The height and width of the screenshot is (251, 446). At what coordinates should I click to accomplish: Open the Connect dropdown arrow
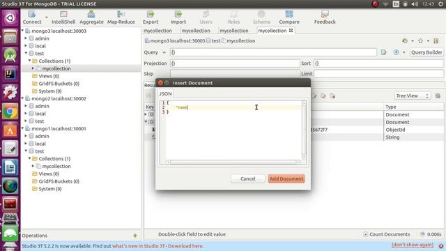[47, 17]
